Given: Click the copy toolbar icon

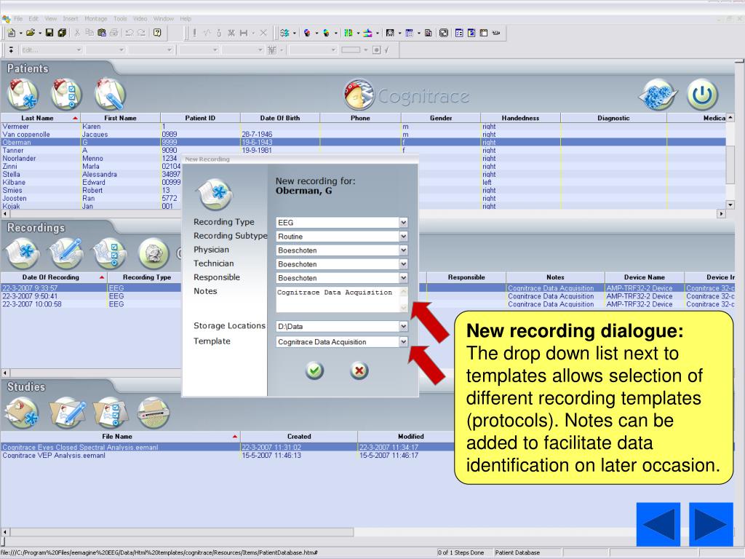Looking at the screenshot, I should [89, 33].
